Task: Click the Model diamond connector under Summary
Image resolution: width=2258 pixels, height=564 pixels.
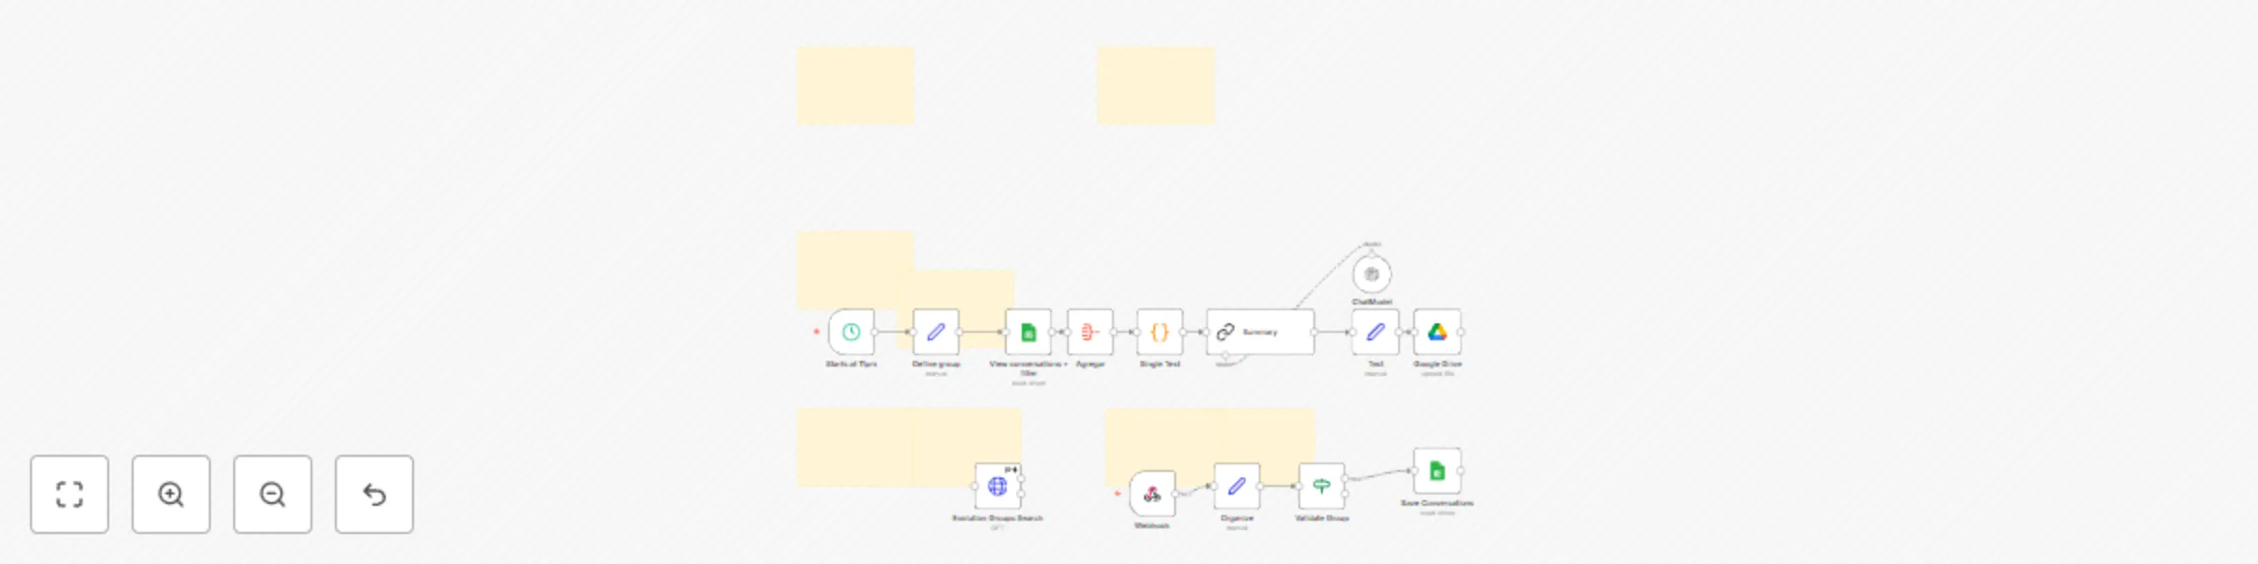Action: tap(1225, 355)
